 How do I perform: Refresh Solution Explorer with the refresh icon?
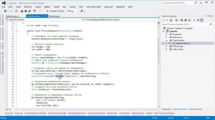pyautogui.click(x=182, y=20)
